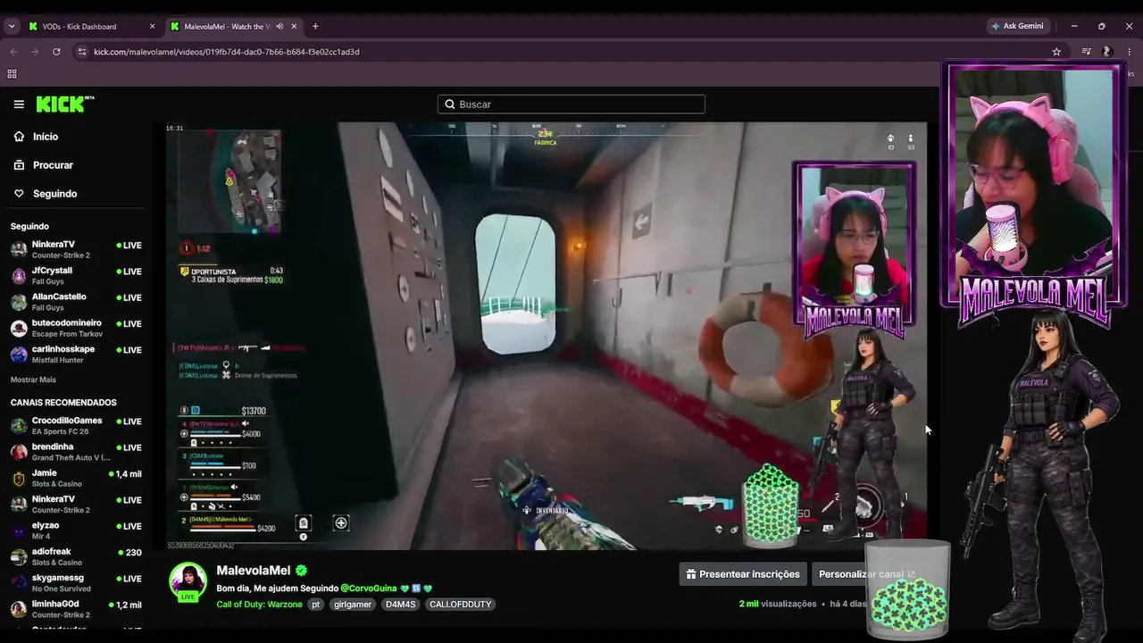Select the CALLOFDDUTY tag
The image size is (1143, 643).
click(x=460, y=605)
